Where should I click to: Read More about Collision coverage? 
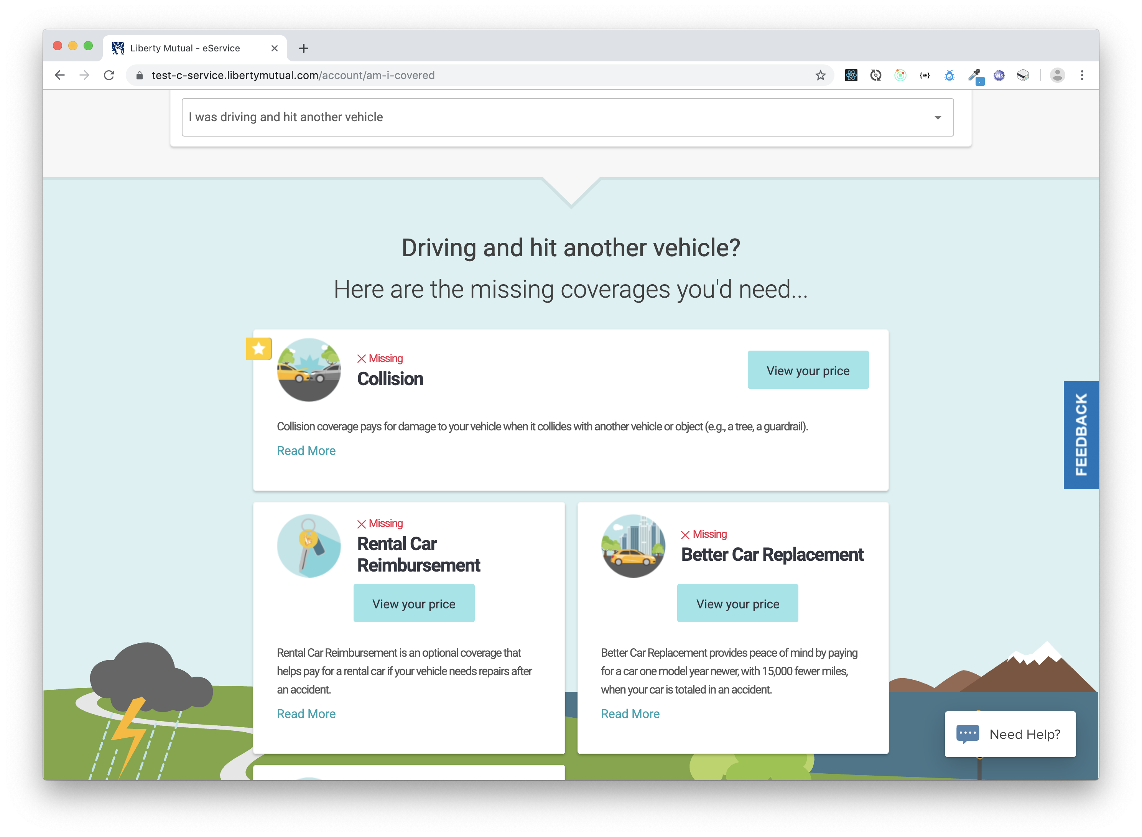(x=306, y=451)
